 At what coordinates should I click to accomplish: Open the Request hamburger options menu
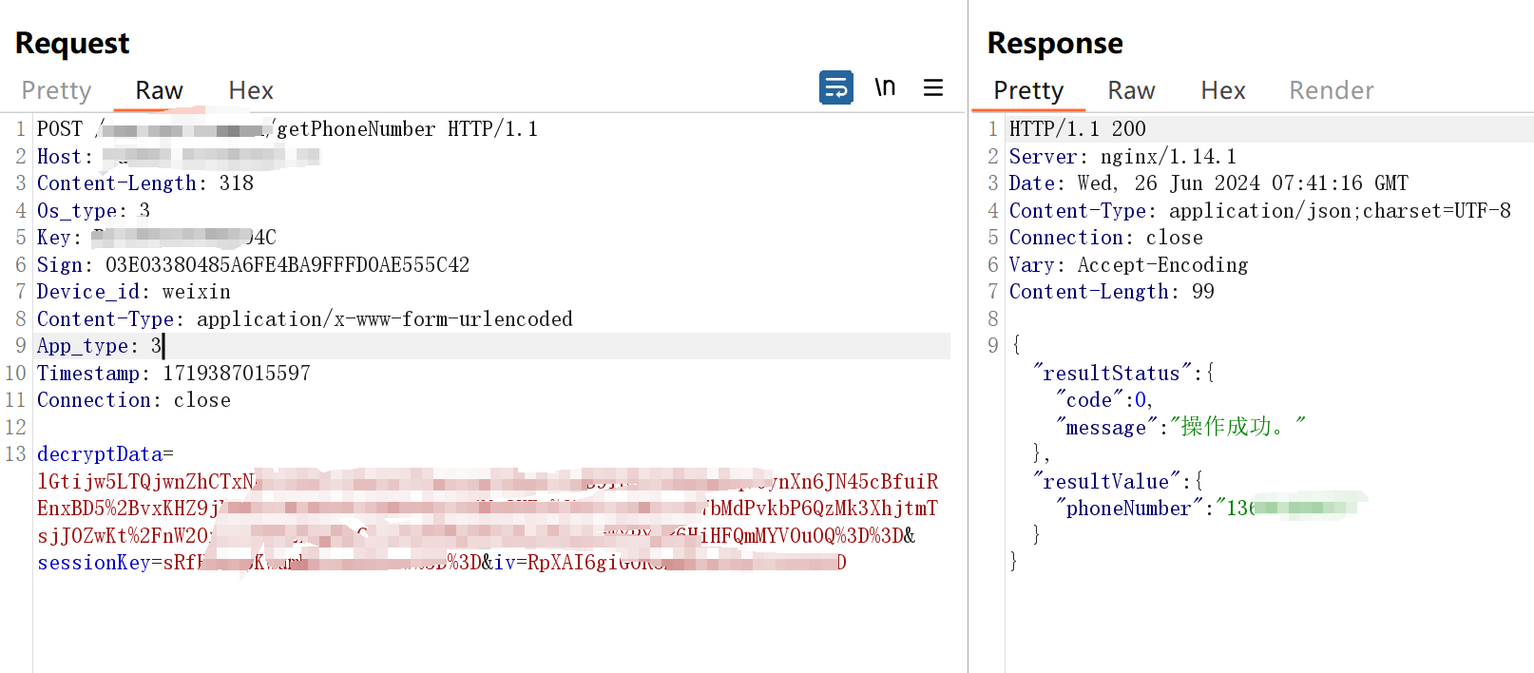[933, 87]
